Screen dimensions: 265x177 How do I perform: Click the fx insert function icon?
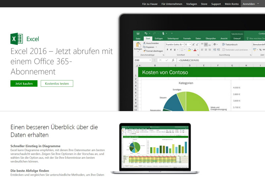click(173, 60)
